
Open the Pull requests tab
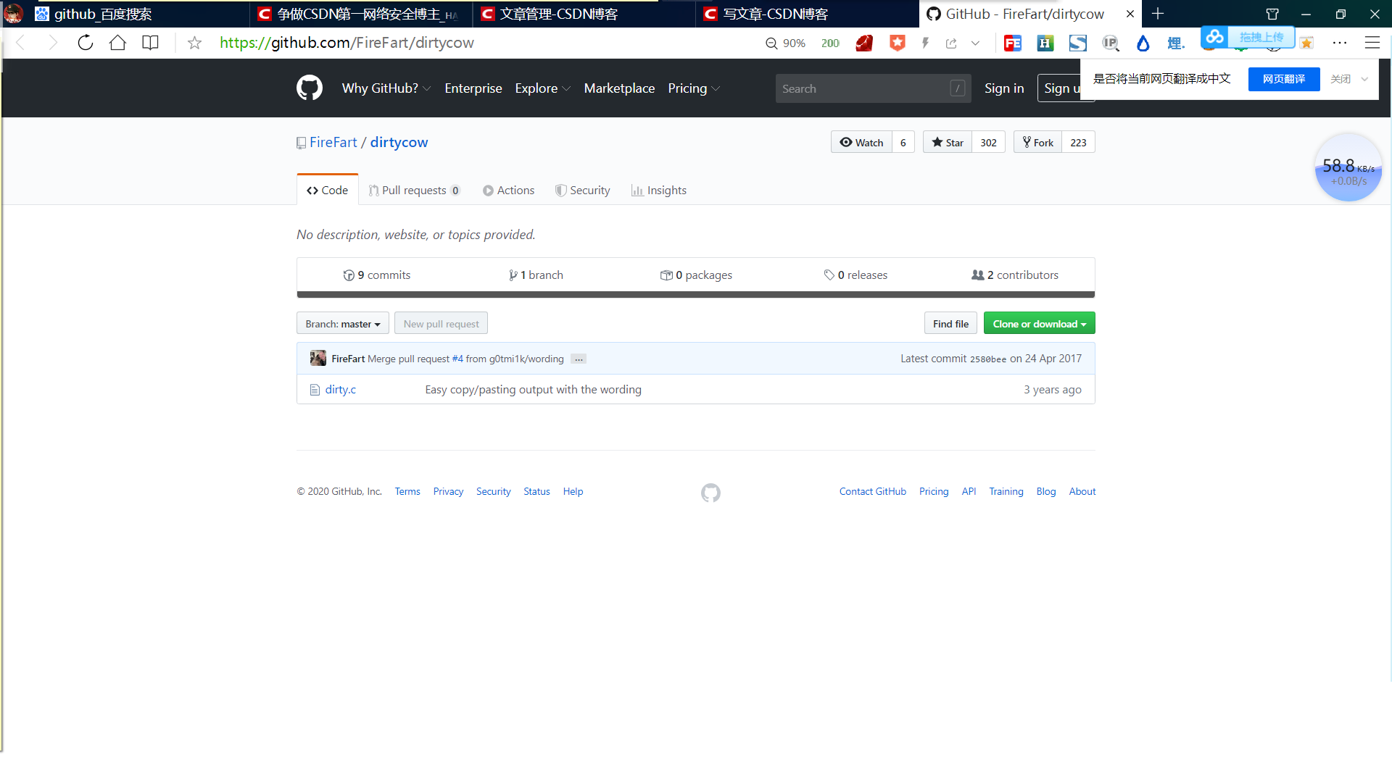tap(414, 190)
